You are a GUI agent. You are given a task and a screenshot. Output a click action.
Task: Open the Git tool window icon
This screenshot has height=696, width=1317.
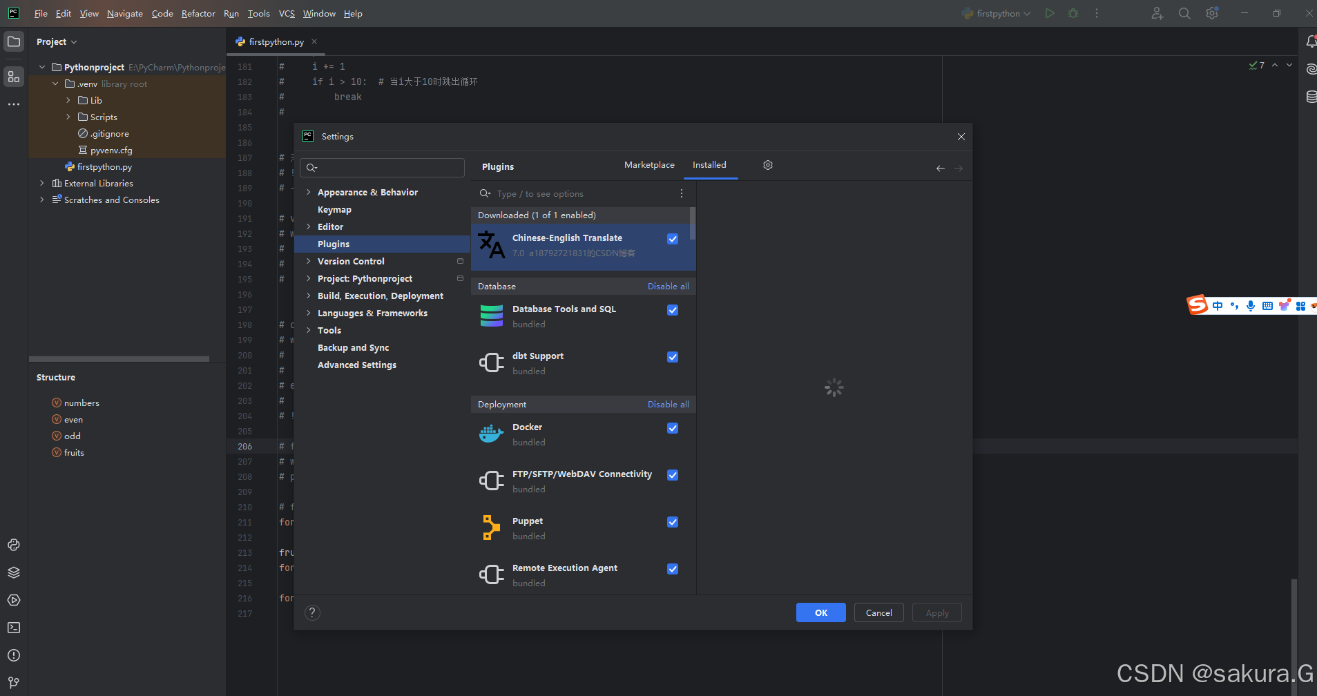click(14, 683)
